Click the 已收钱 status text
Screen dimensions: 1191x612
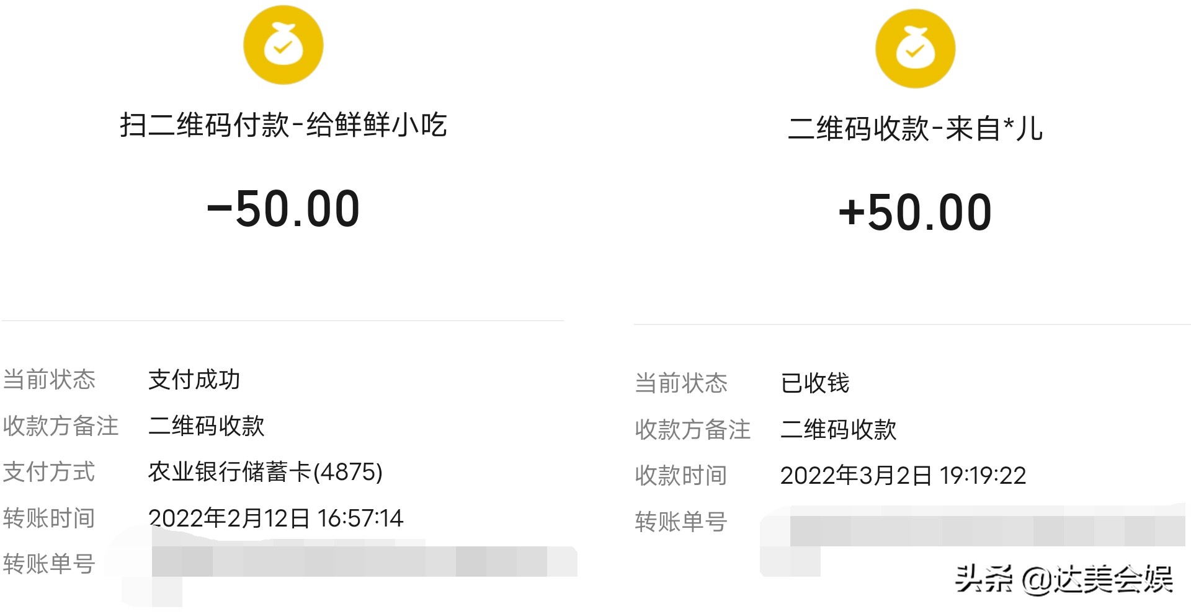[x=814, y=384]
